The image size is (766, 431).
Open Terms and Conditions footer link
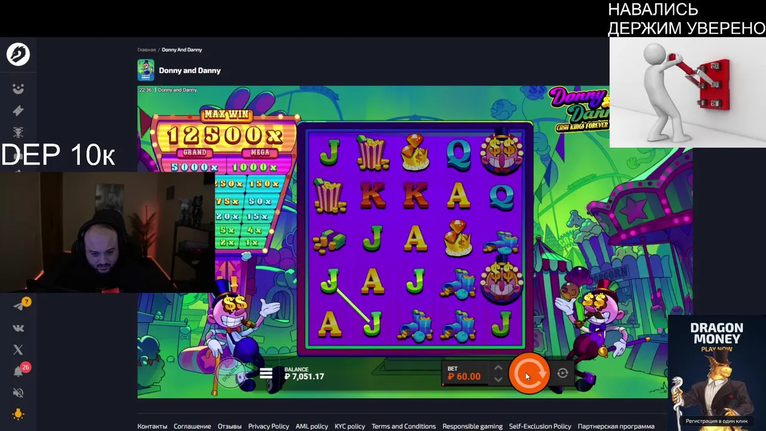[404, 426]
